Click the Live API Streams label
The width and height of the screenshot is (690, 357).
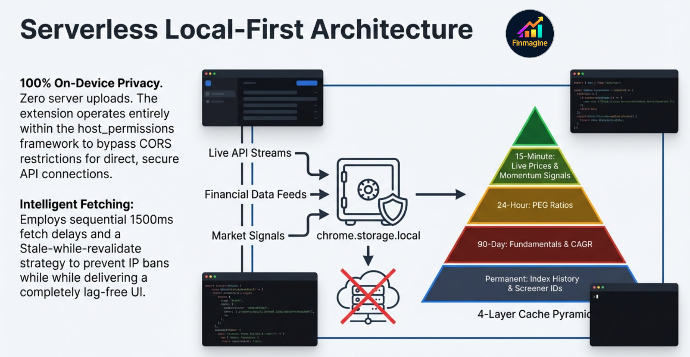[250, 153]
